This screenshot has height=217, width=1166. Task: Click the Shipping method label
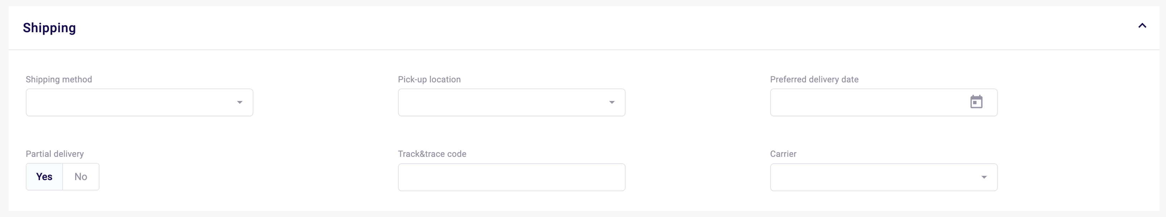click(x=59, y=79)
